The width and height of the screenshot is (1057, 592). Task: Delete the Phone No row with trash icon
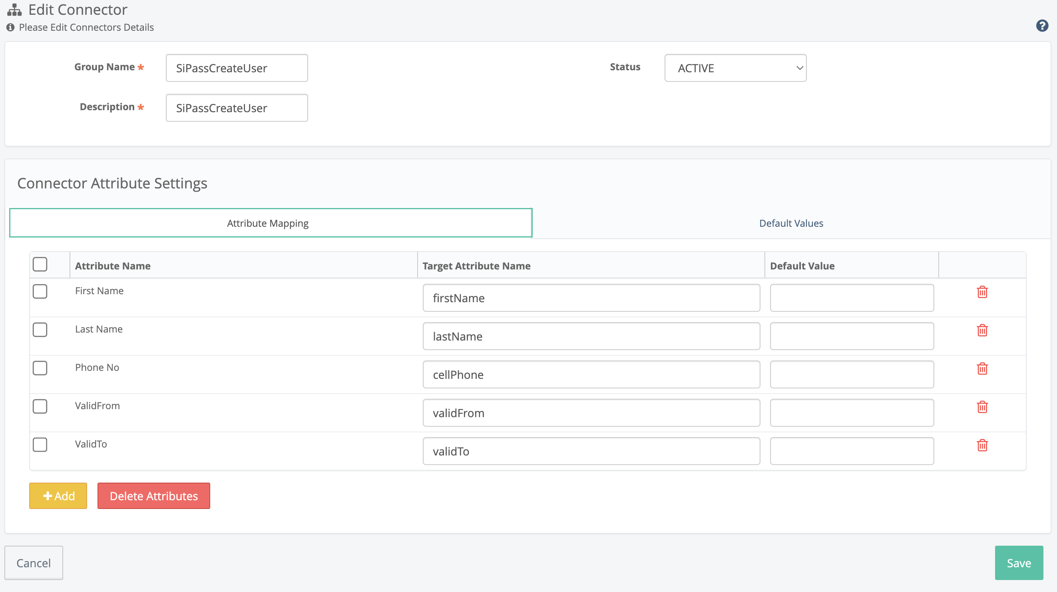point(982,368)
